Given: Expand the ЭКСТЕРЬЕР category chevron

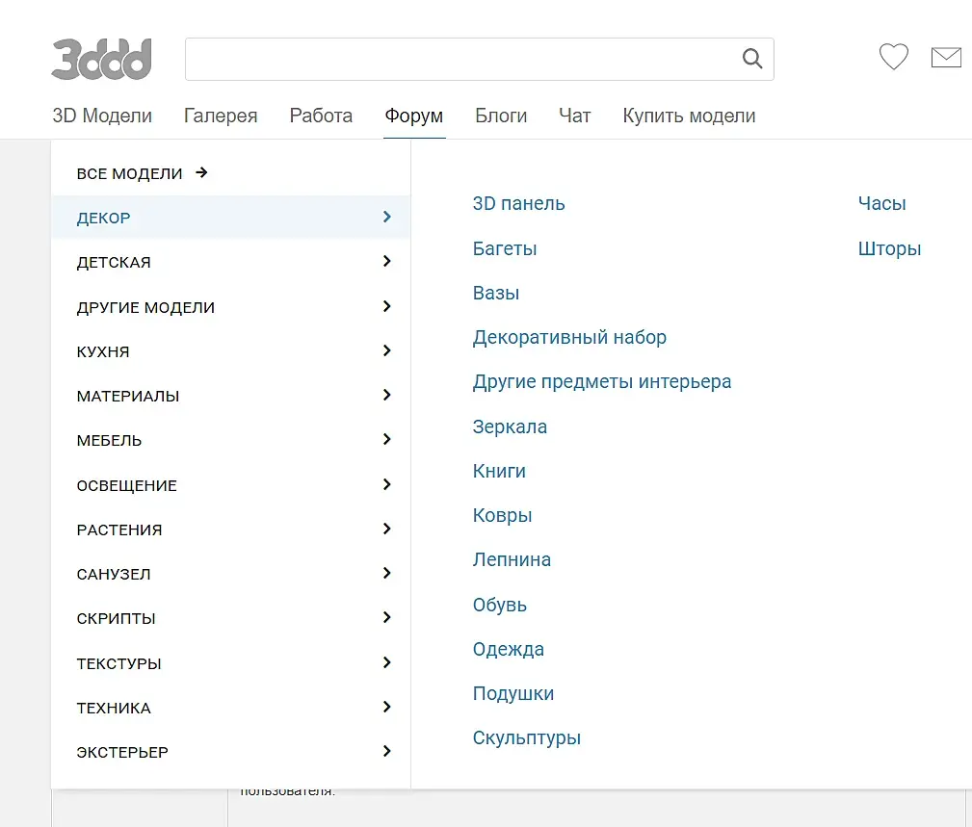Looking at the screenshot, I should 386,752.
